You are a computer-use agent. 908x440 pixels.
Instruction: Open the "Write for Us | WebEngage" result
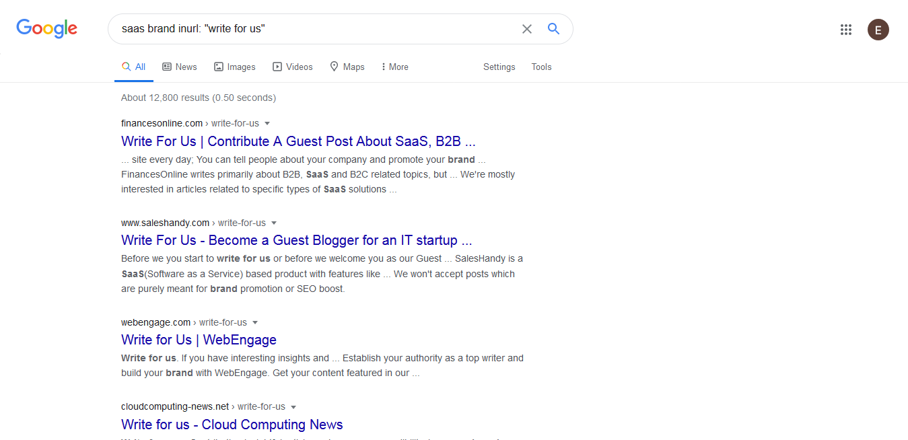199,340
